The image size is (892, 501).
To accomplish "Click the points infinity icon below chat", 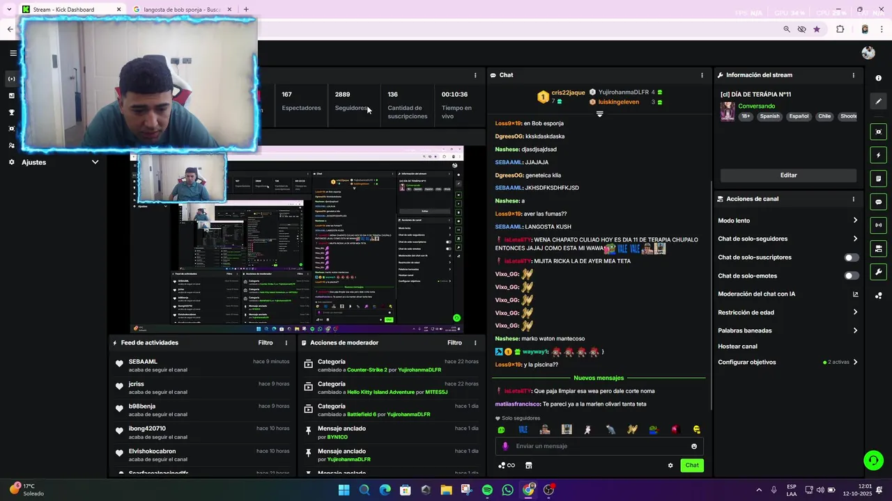I will click(x=507, y=466).
